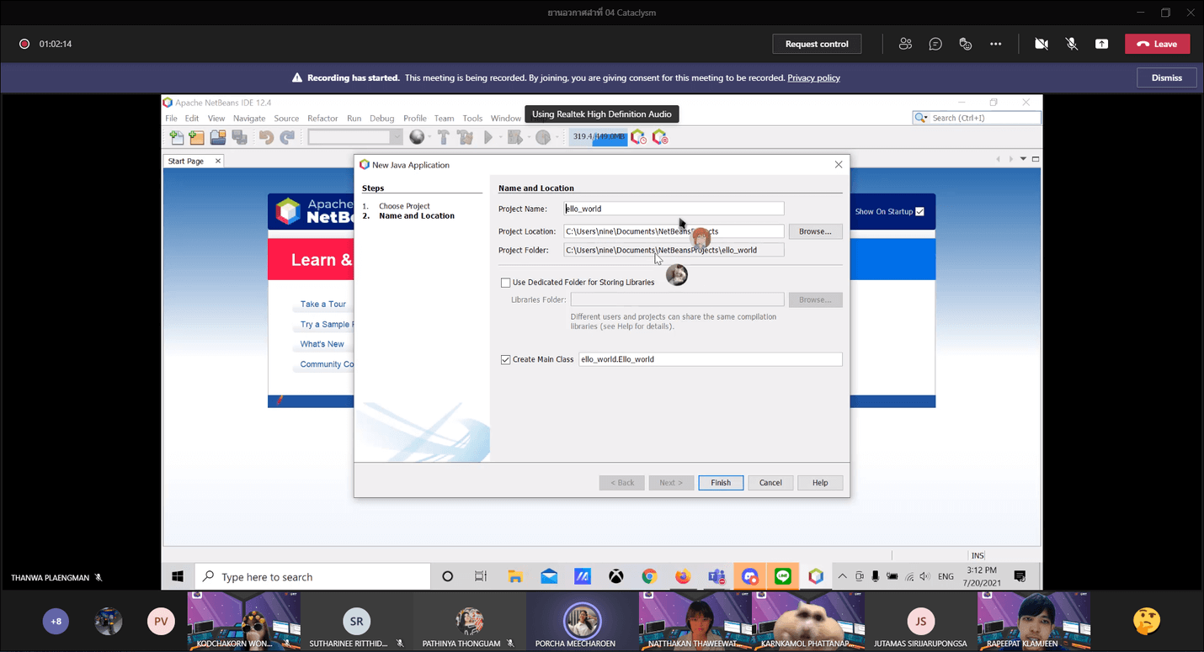Open Teams more actions menu

coord(996,44)
